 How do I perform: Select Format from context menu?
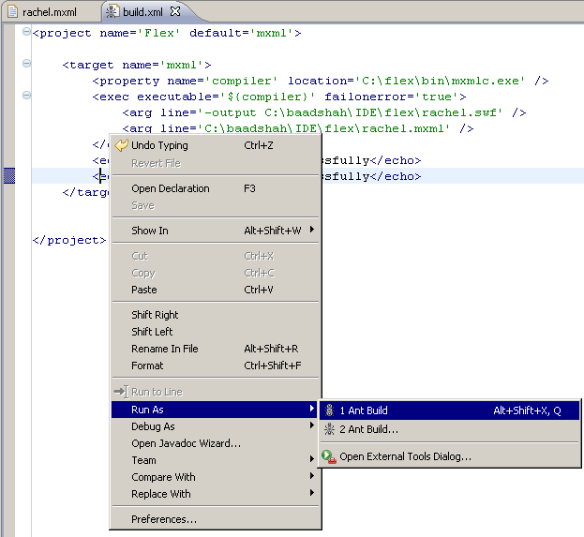point(216,365)
